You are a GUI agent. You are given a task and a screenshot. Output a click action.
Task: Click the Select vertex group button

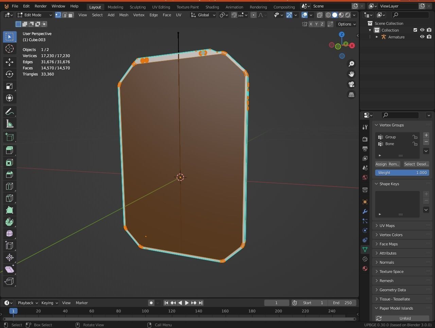(x=409, y=164)
